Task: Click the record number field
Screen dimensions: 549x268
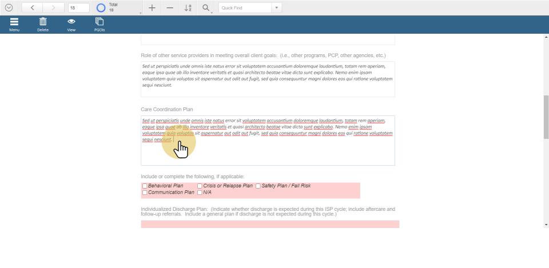Action: (78, 8)
